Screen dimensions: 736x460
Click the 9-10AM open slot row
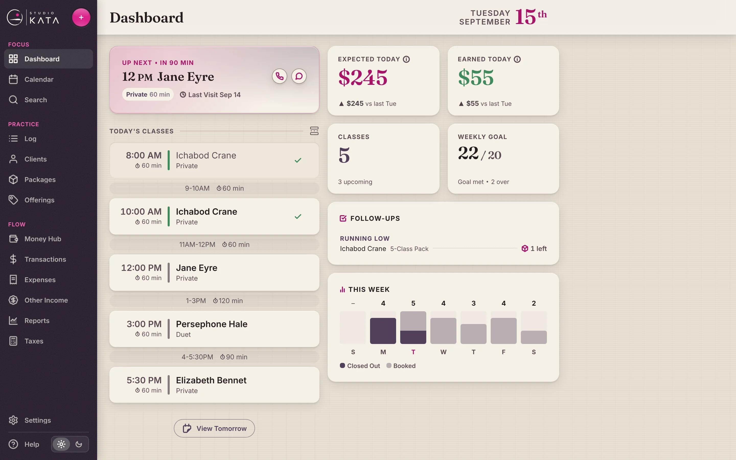214,188
